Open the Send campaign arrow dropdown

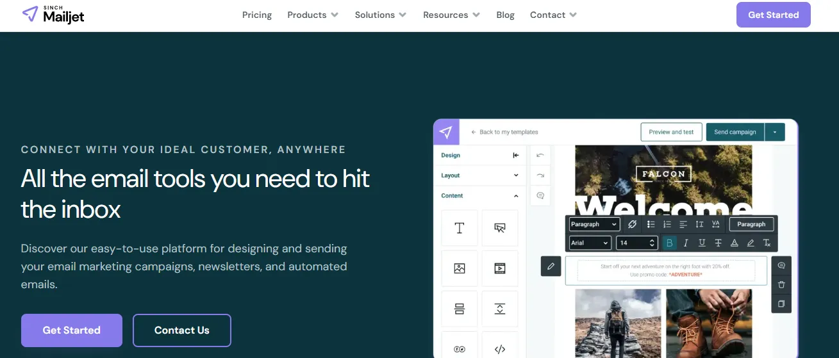click(774, 132)
